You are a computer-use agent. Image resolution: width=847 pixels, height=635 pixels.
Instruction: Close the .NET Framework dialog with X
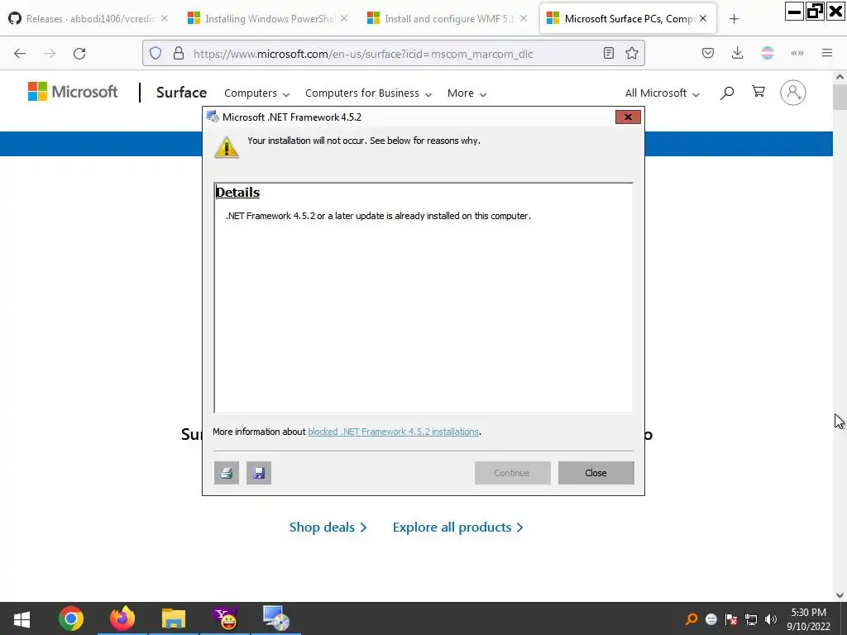tap(628, 117)
